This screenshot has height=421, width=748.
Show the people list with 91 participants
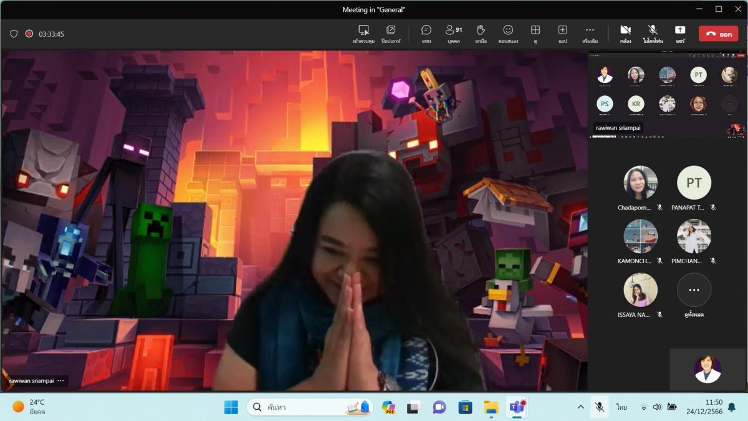[454, 34]
